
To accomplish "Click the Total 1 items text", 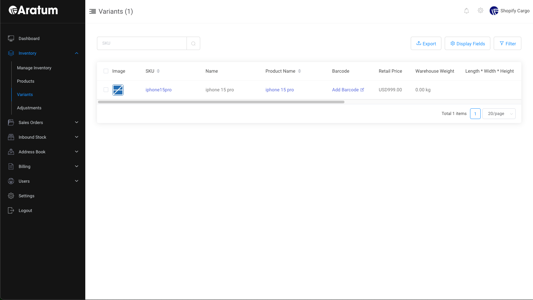I will [x=454, y=114].
